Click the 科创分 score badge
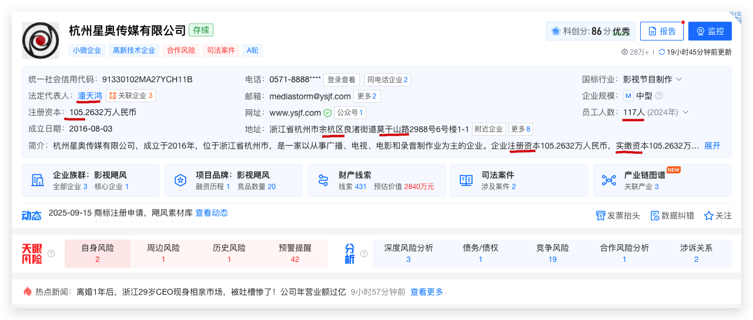 coord(590,31)
